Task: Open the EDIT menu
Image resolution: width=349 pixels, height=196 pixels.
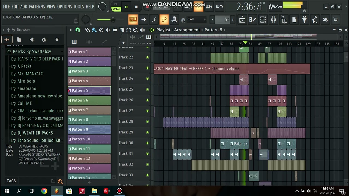Action: (x=15, y=7)
